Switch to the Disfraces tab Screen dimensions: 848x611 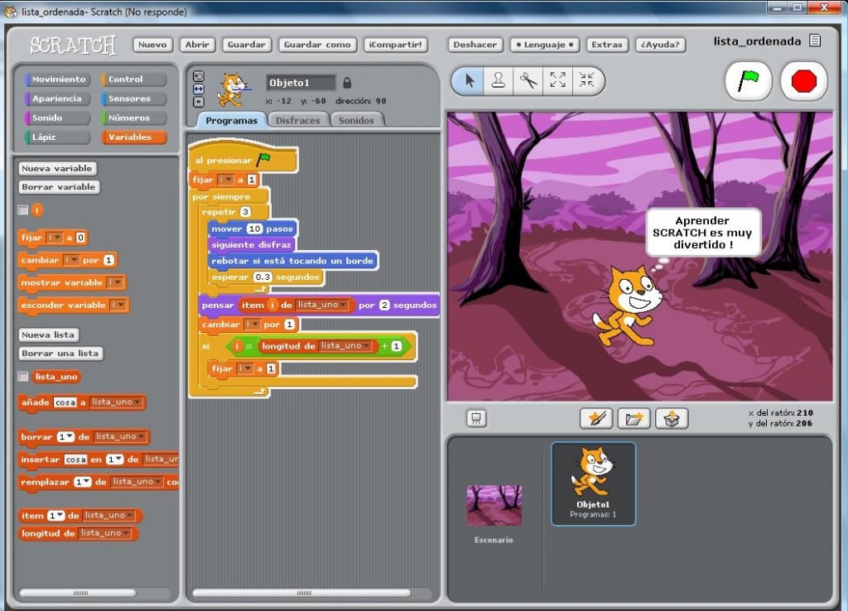[x=297, y=120]
